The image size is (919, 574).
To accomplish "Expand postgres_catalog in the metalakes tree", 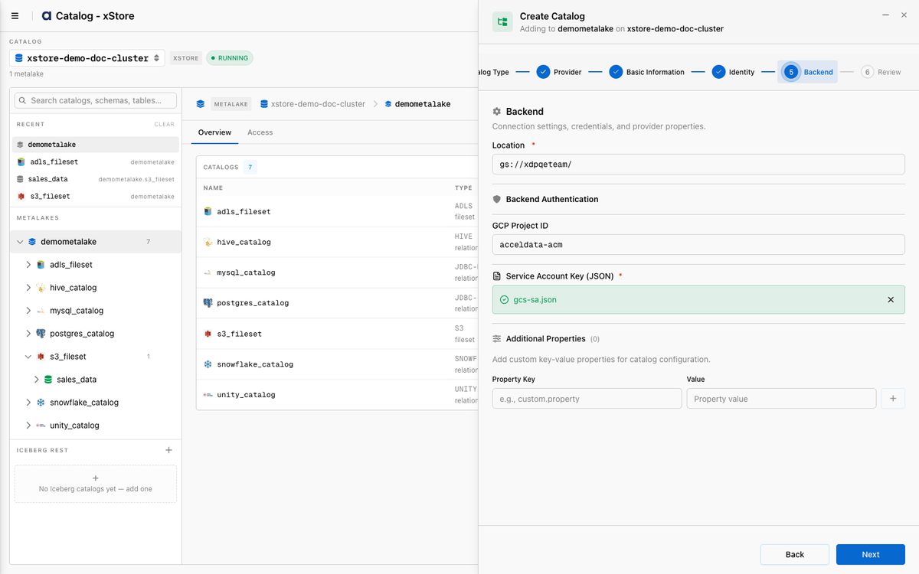I will [x=28, y=334].
